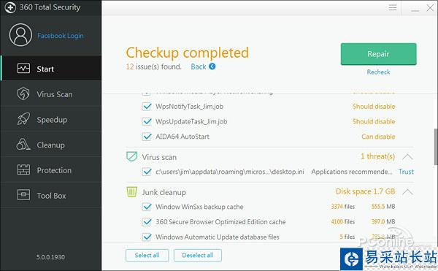Click the Junk cleanup trash bin icon
This screenshot has height=271, width=438.
[x=131, y=192]
